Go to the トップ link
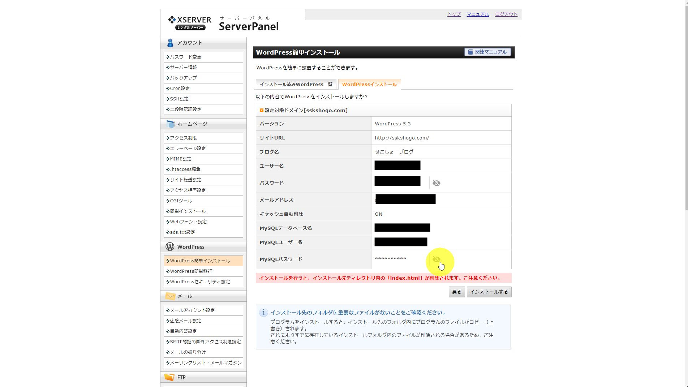This screenshot has width=688, height=387. 454,14
